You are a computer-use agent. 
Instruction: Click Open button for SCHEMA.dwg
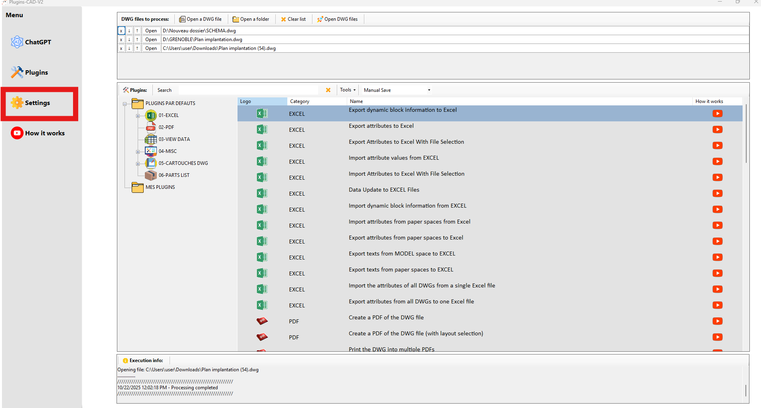click(151, 31)
